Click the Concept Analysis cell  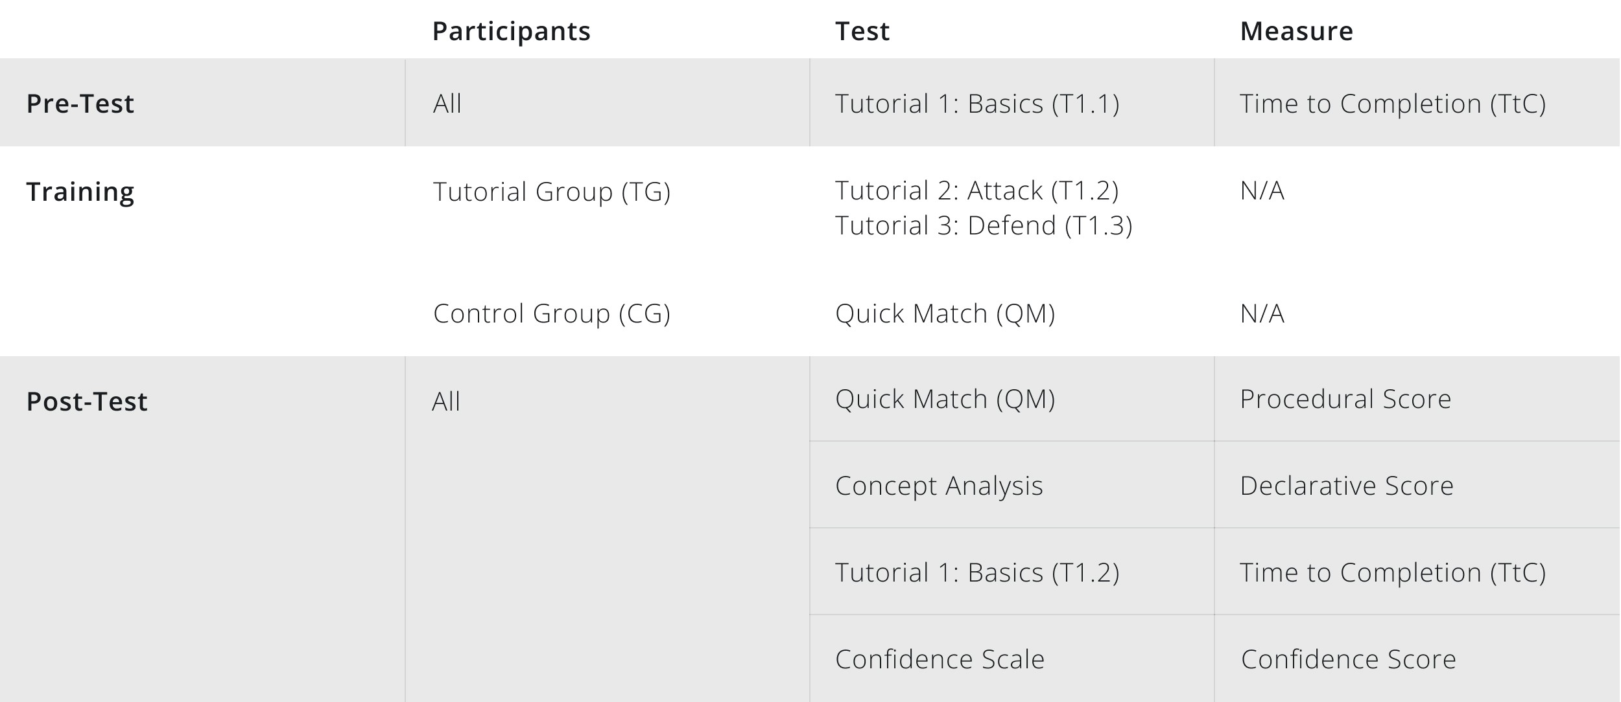[x=939, y=486]
